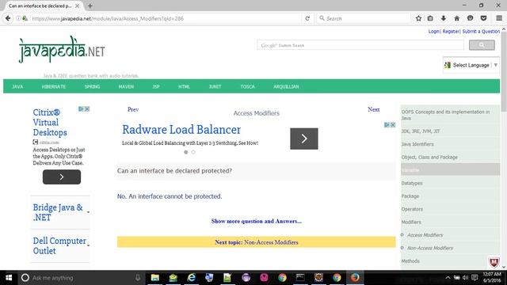Open the Downloads arrow icon

coord(444,18)
